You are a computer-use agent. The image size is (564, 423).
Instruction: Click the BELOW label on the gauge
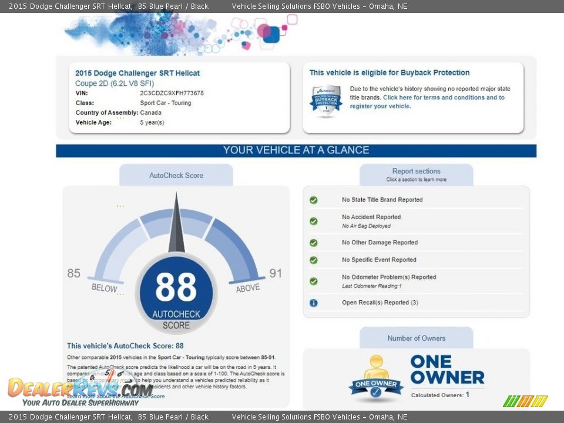105,288
